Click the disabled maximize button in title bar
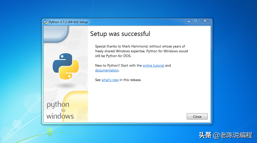Screen dimensions: 257x143 pyautogui.click(x=196, y=21)
